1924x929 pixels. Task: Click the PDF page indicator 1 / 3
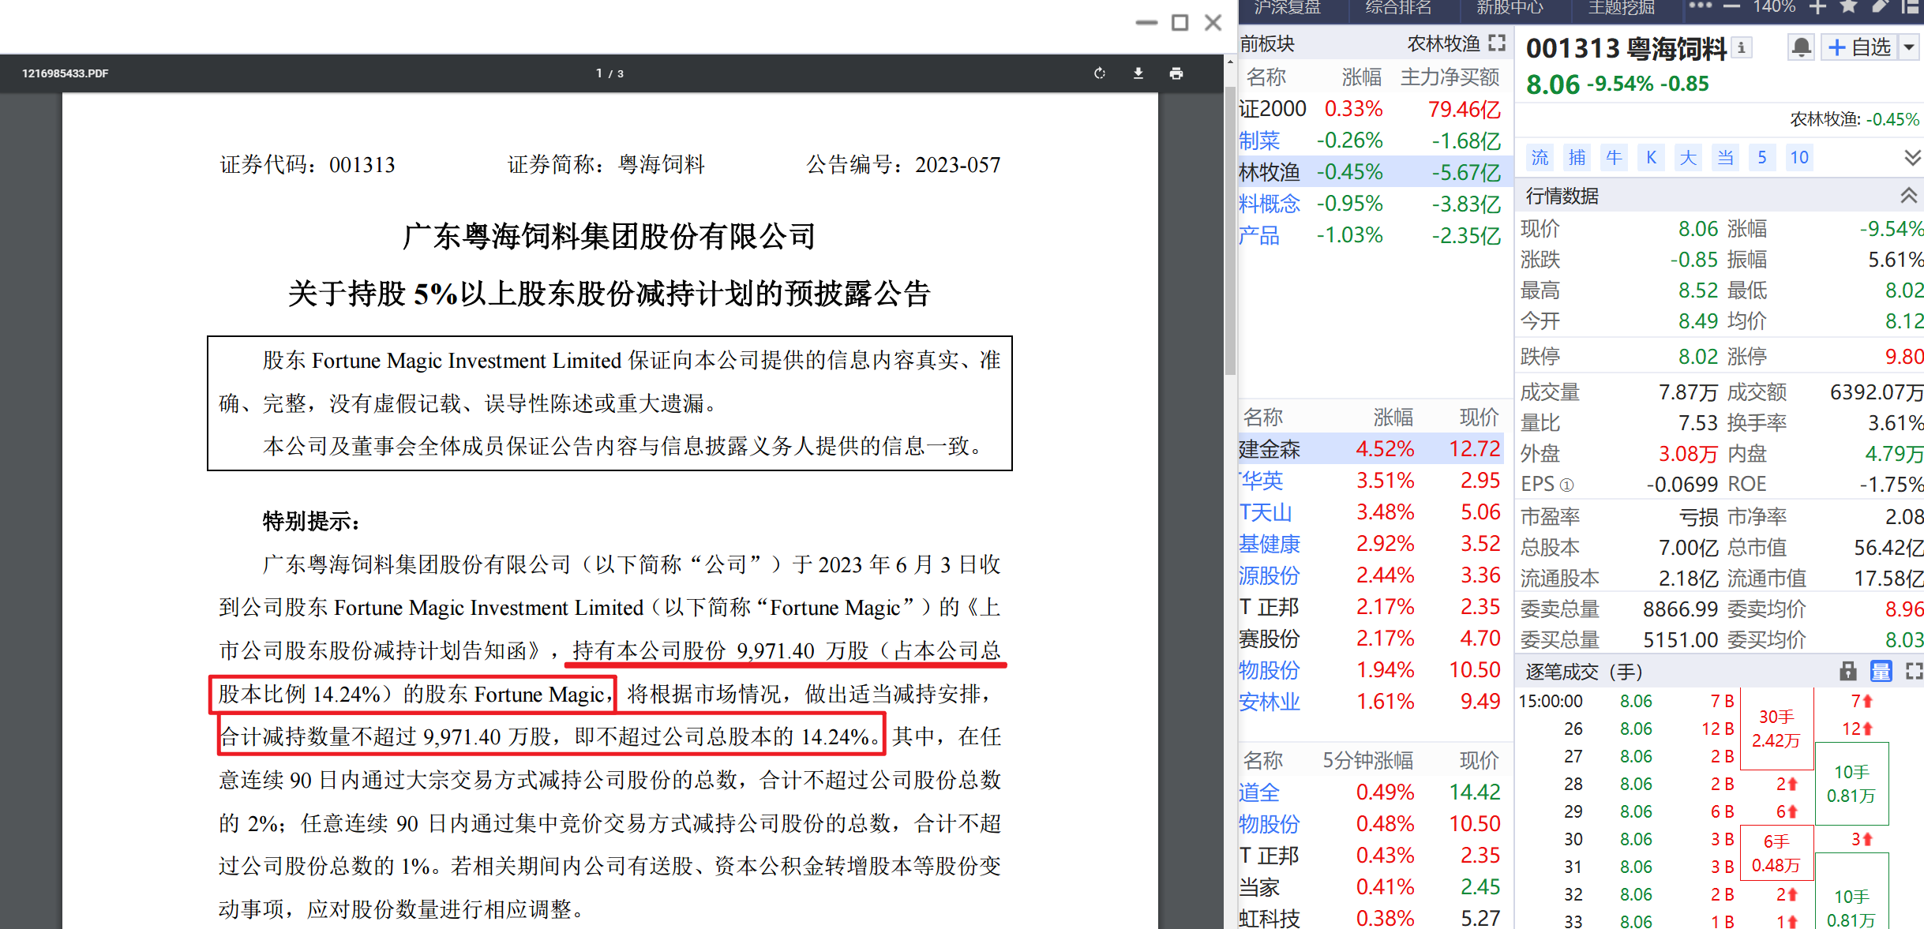(609, 73)
